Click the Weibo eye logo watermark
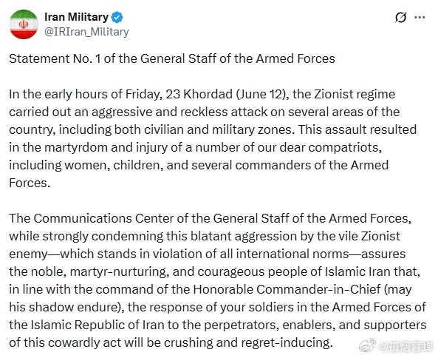 (x=367, y=346)
